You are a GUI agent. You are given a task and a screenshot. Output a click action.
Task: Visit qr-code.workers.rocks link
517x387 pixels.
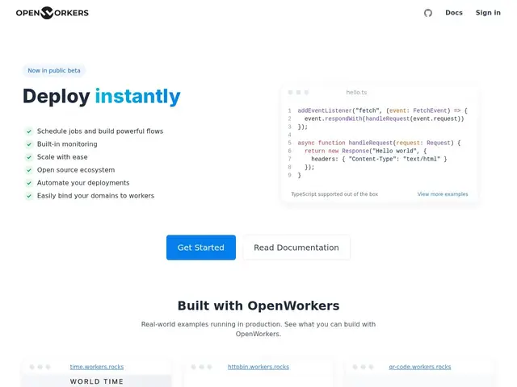tap(420, 367)
